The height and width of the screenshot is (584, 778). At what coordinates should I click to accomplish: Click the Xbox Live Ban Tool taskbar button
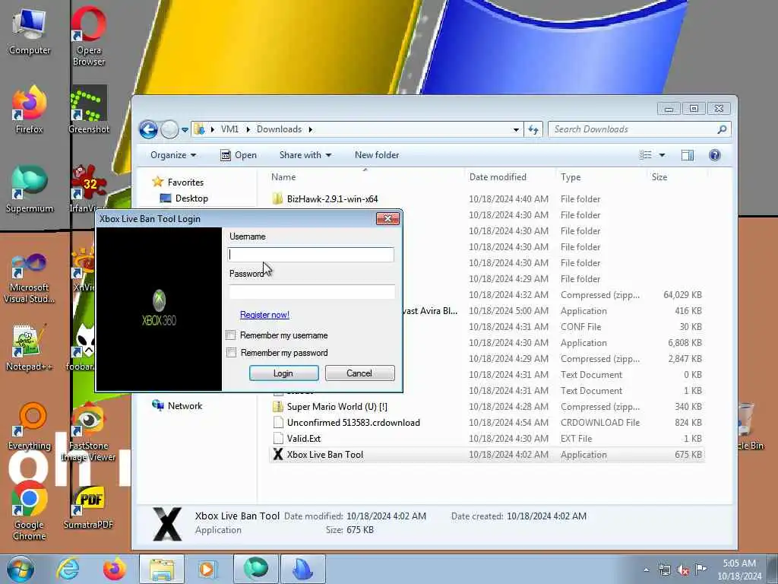pos(303,569)
